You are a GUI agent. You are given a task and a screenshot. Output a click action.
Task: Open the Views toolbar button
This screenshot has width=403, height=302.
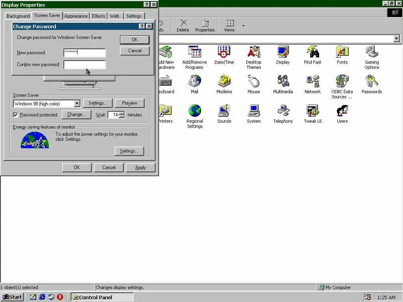229,26
